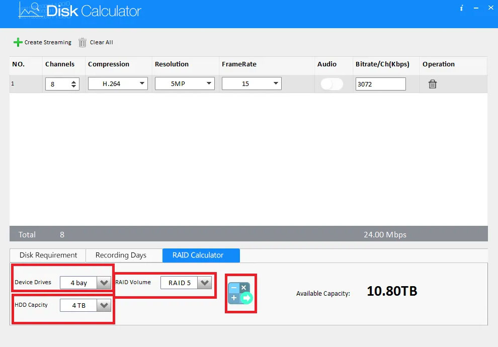Screen dimensions: 498x347
Task: Open the HDD Capacity 4 TB dropdown
Action: click(86, 305)
